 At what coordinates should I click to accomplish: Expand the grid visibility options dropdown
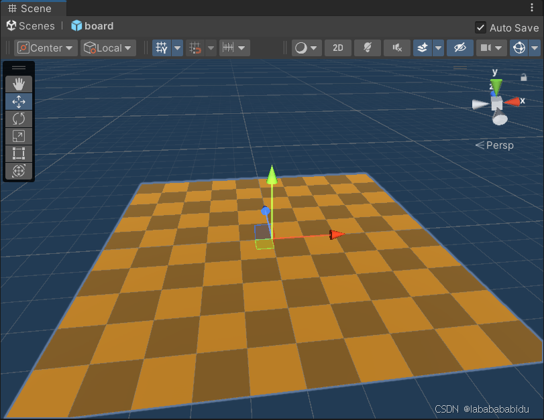coord(177,48)
